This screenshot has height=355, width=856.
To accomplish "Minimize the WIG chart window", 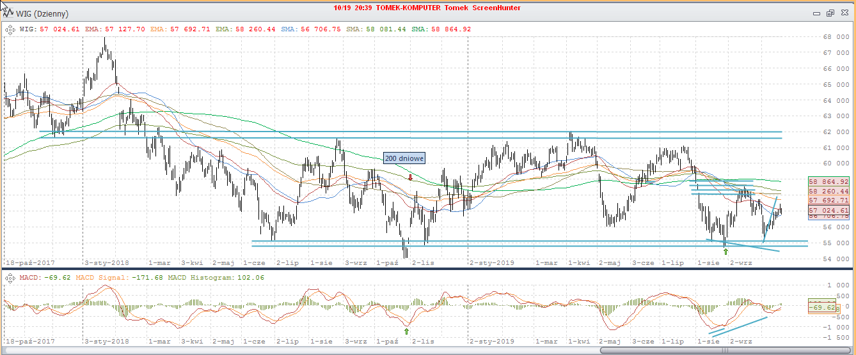I will point(816,13).
